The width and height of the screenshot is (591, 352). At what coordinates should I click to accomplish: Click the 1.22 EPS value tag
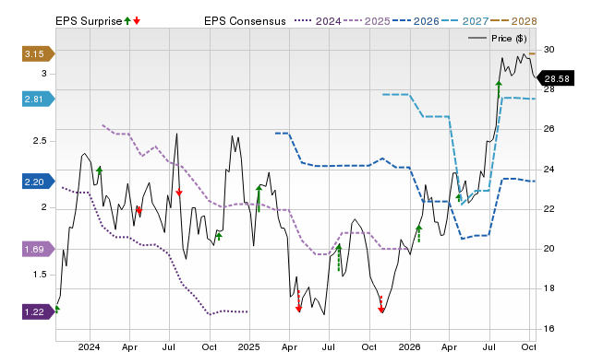tap(39, 311)
